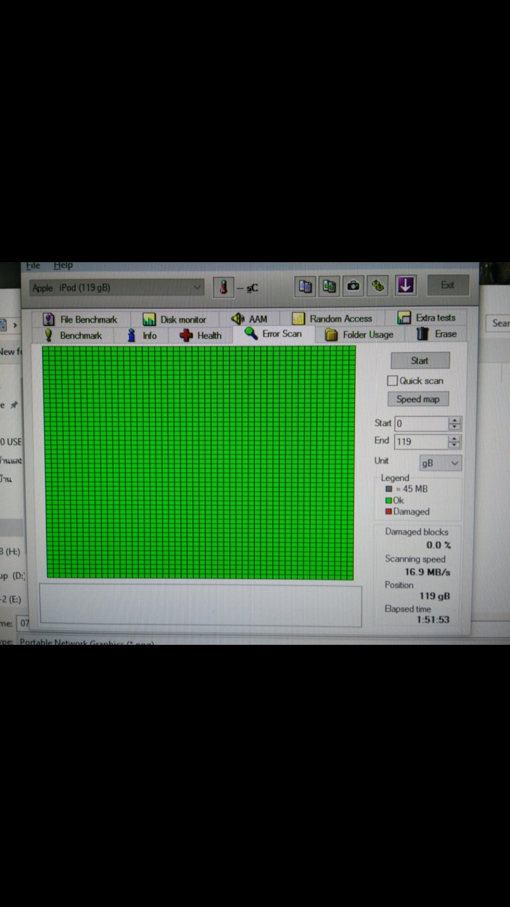Enable the Quick scan checkbox
Screen dimensions: 510x907
click(393, 381)
